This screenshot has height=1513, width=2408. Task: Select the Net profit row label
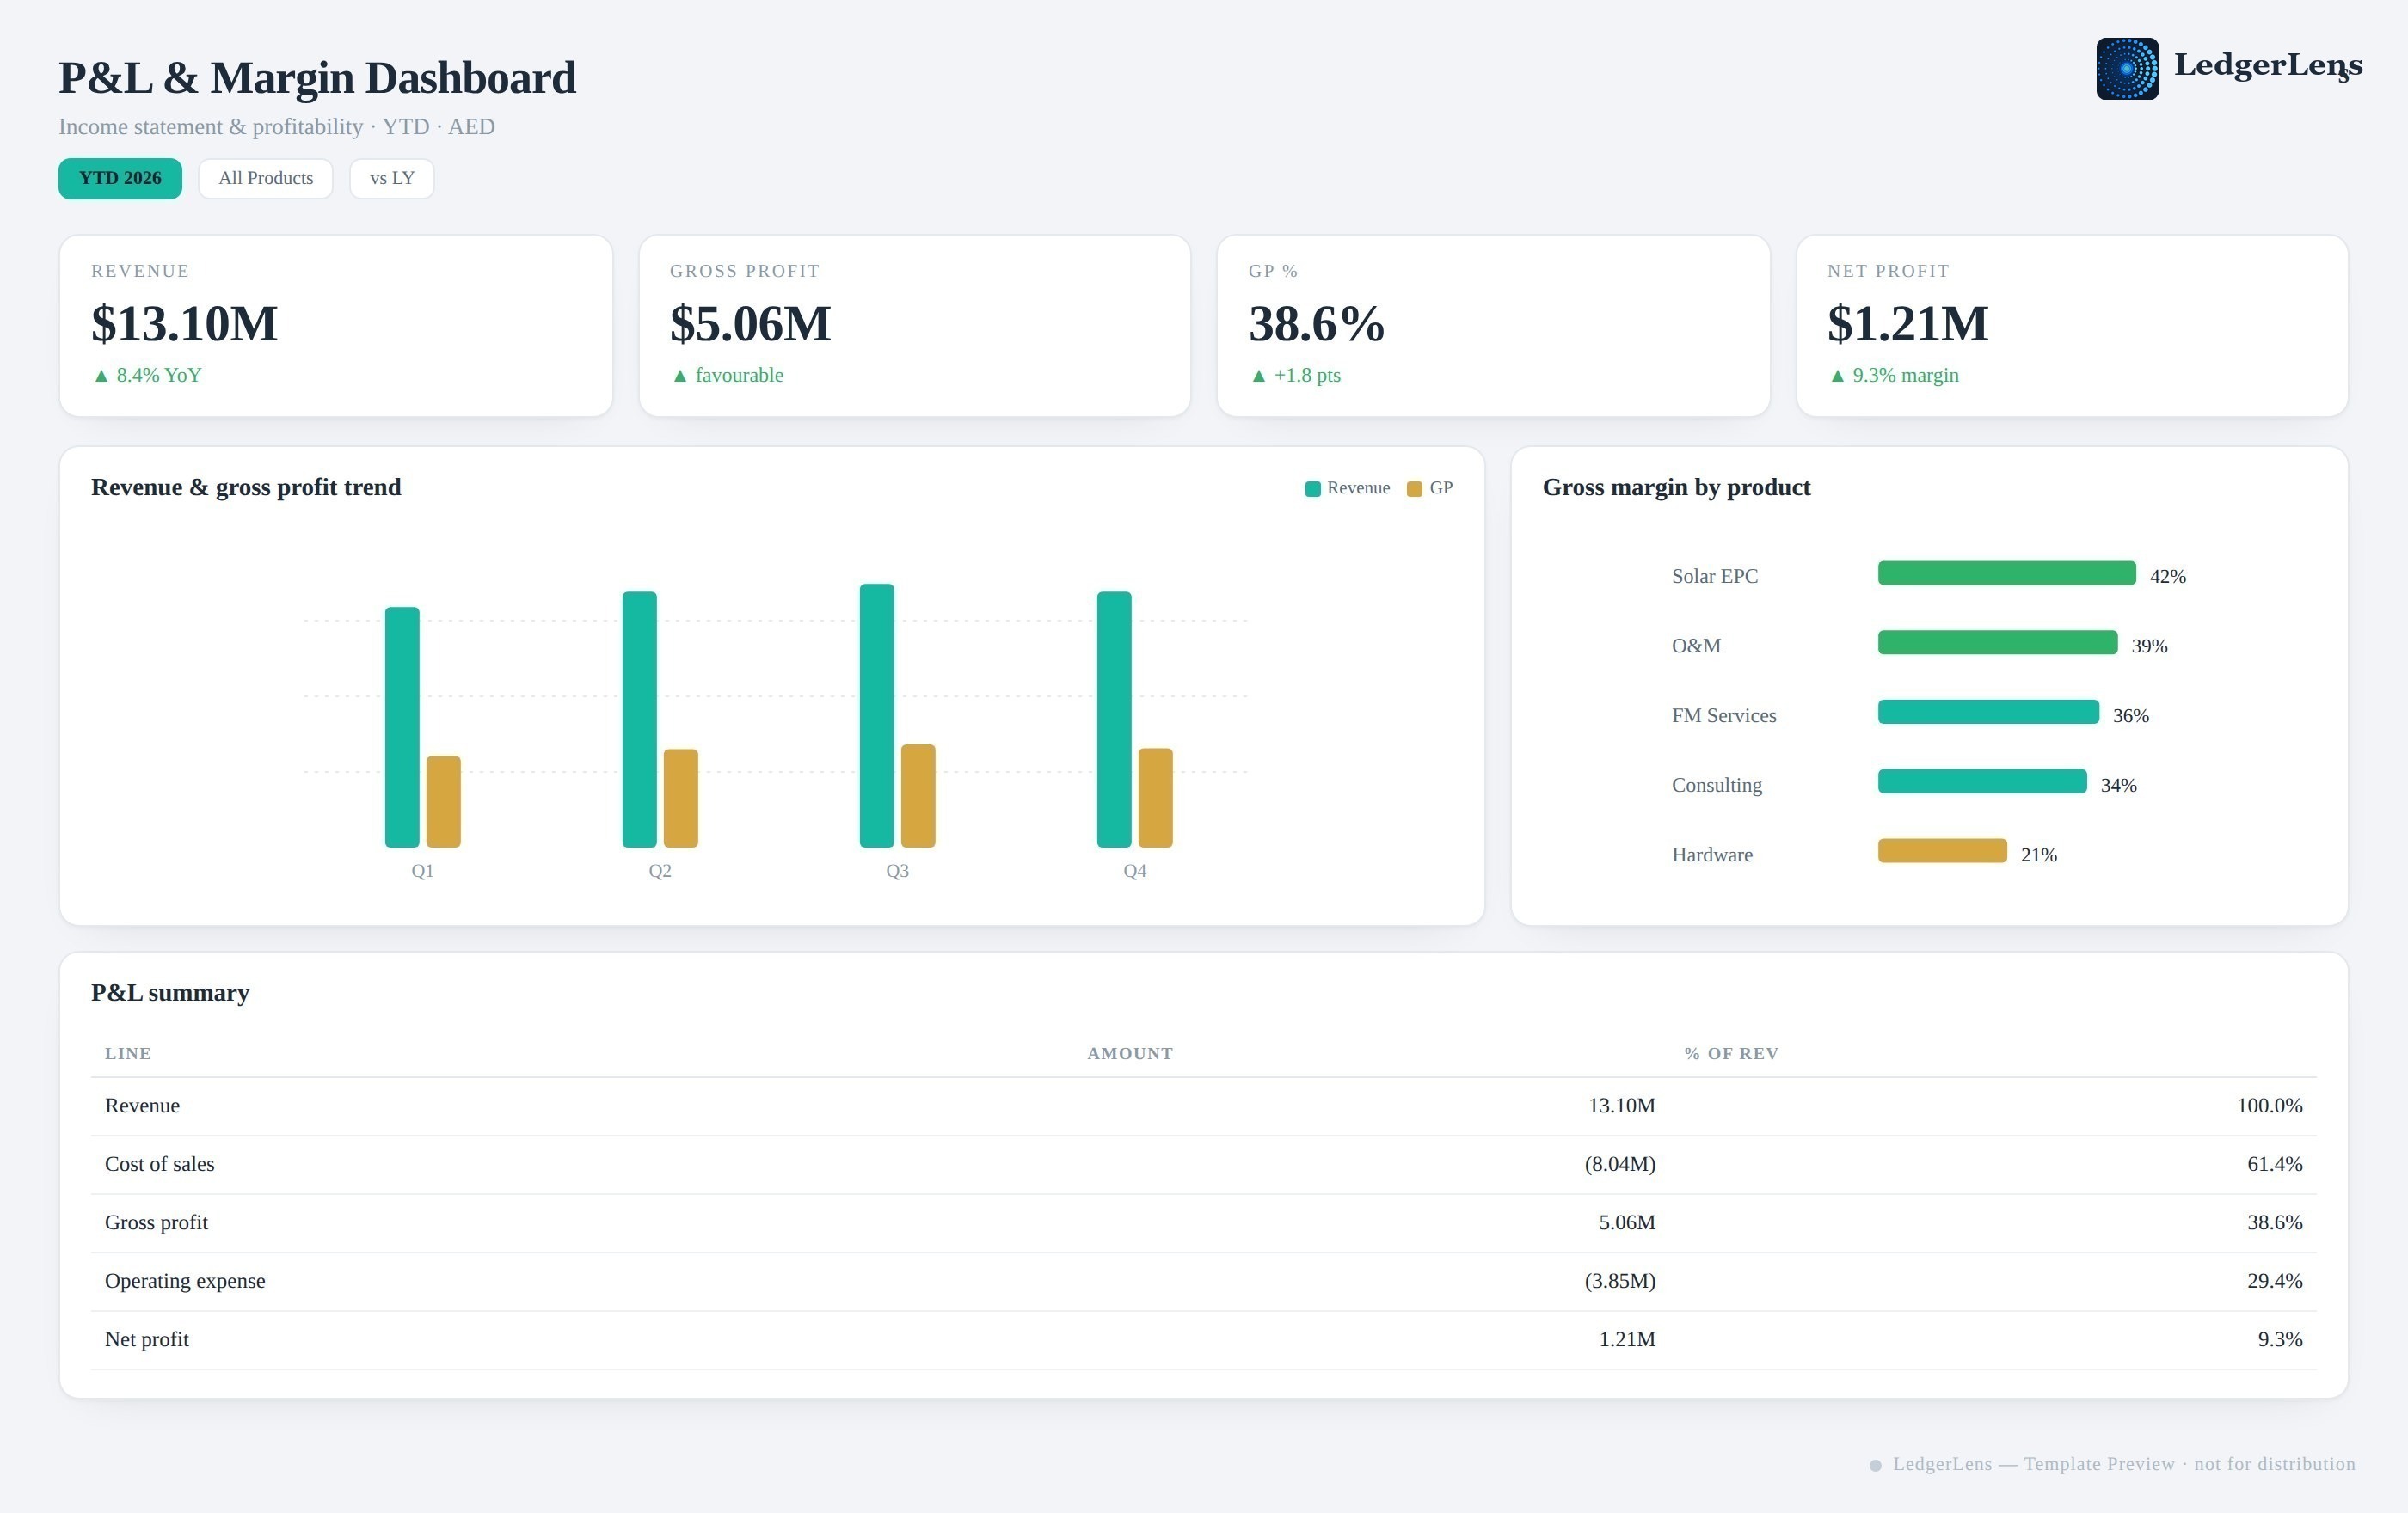147,1339
